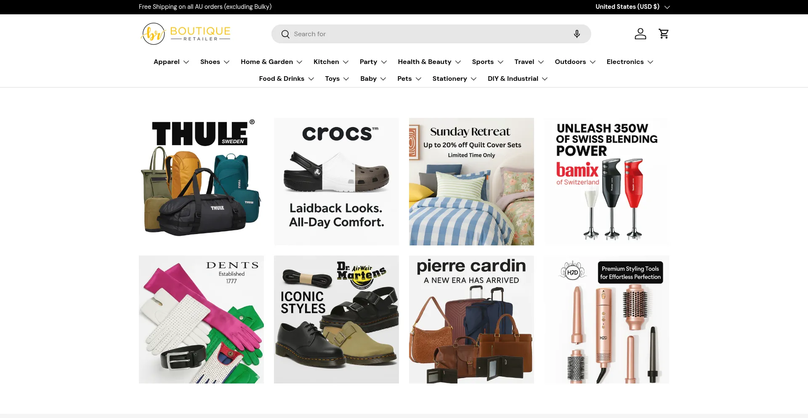The image size is (808, 418).
Task: Select the Pets menu item
Action: [409, 79]
